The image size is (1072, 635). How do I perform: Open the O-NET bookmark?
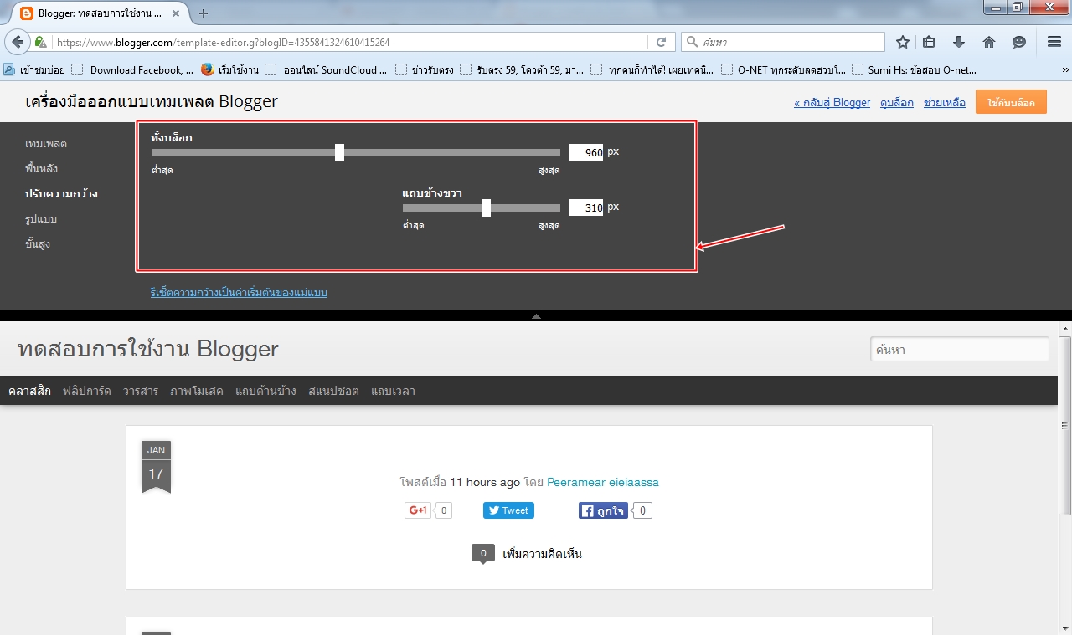point(784,70)
